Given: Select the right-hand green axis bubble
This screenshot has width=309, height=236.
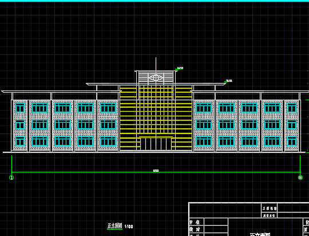Looking at the screenshot, I should (300, 178).
